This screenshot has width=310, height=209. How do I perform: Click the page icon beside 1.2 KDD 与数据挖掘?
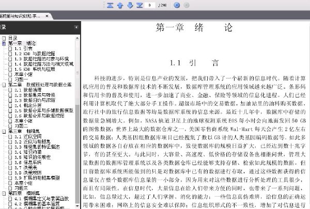[x=10, y=54]
